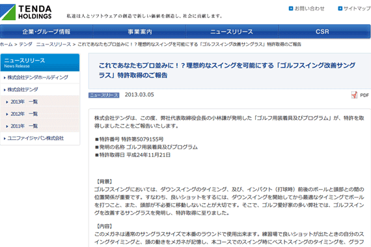
Task: Click the article headline ゴルフスイング改善サングラス
Action: [x=227, y=70]
